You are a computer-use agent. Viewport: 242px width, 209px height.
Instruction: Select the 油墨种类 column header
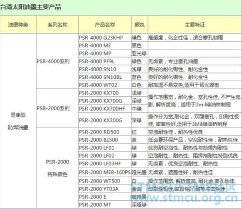tap(18, 25)
